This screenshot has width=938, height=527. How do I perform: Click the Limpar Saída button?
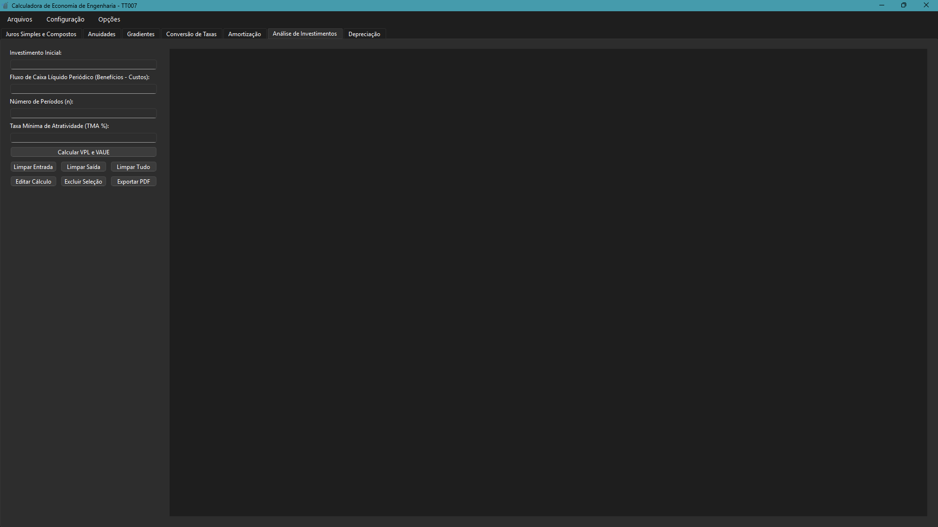click(84, 167)
